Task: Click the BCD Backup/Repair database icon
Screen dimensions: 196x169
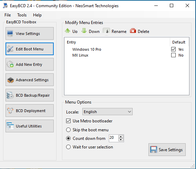Action: click(10, 95)
